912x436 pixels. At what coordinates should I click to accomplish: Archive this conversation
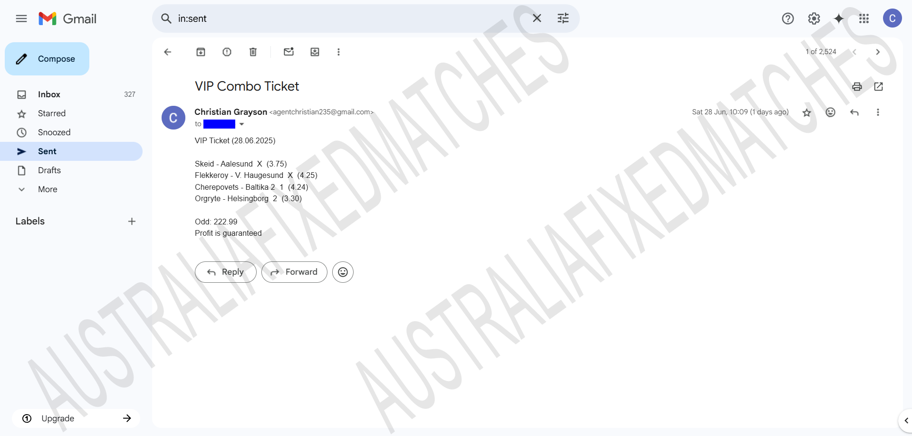point(201,52)
